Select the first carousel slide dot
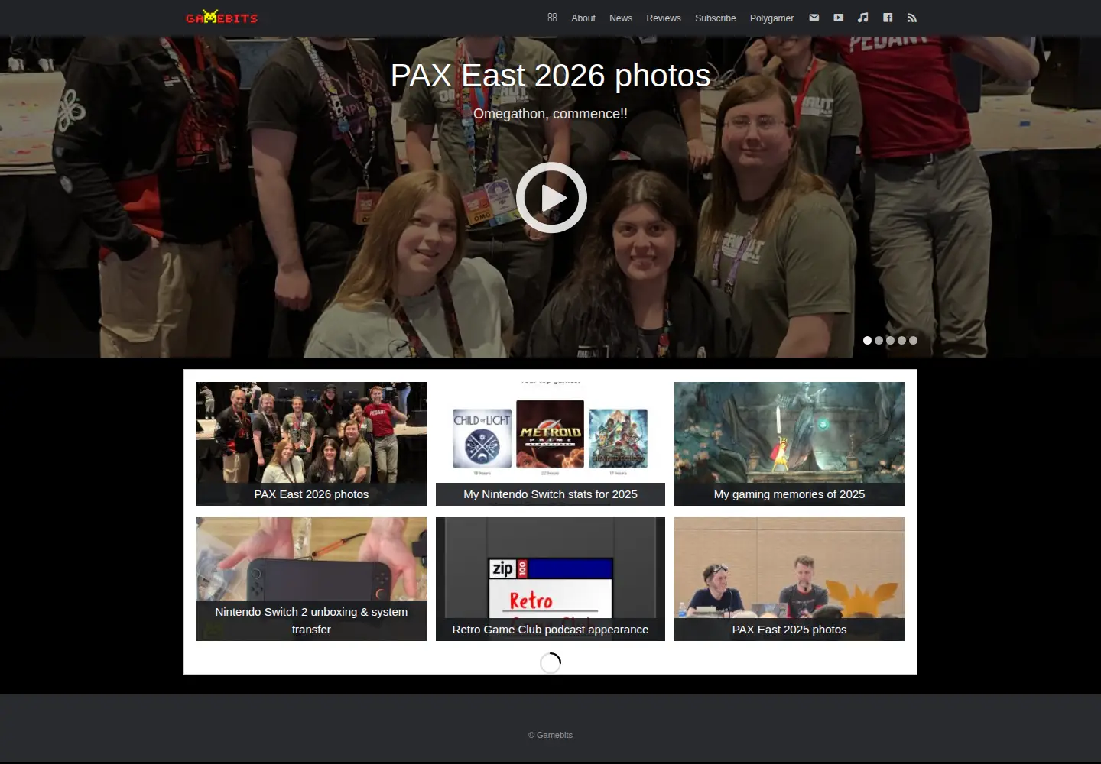Viewport: 1101px width, 764px height. coord(867,341)
